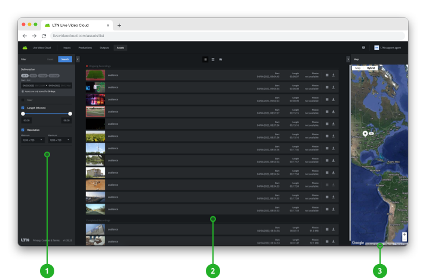Open details icon of first recording row

coord(327,75)
